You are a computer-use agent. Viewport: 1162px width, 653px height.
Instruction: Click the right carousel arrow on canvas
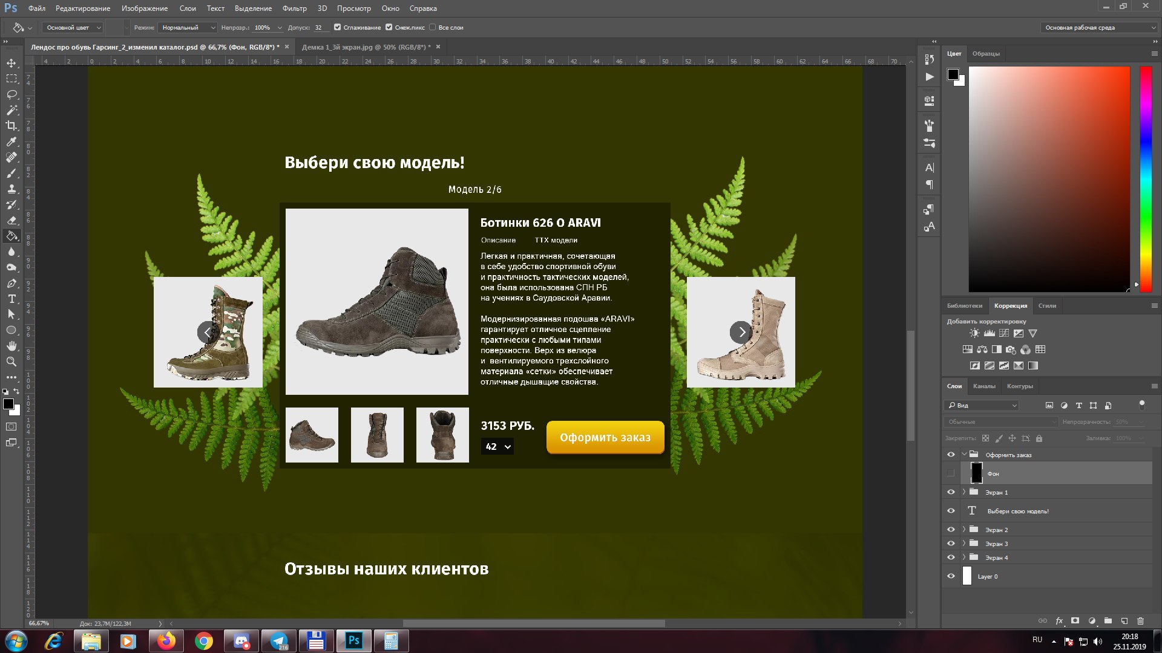click(x=741, y=332)
